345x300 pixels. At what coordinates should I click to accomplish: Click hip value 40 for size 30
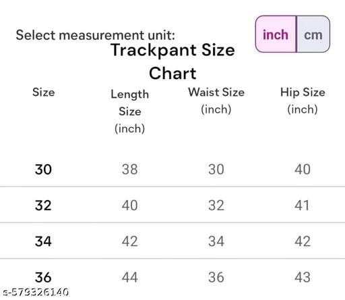click(303, 170)
